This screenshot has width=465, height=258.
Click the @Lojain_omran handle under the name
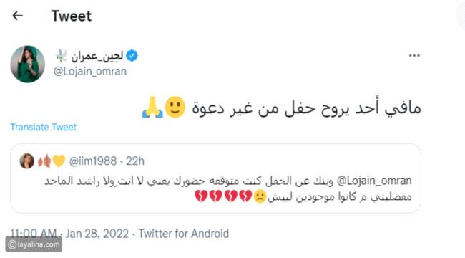tap(90, 72)
